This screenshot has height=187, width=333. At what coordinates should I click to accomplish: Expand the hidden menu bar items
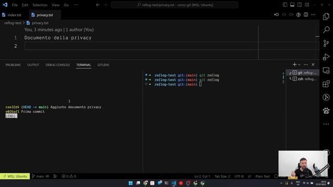tap(76, 5)
